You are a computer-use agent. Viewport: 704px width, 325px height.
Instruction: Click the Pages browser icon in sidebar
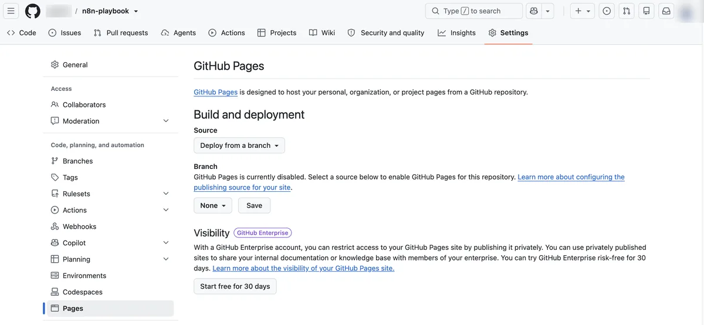point(55,309)
